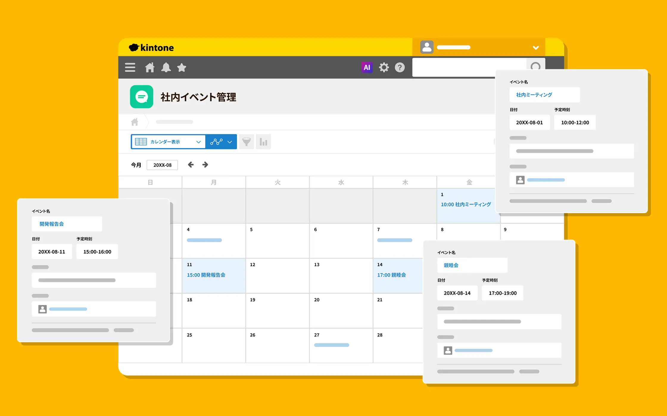Go to the portal home icon
Viewport: 667px width, 416px height.
tap(150, 67)
